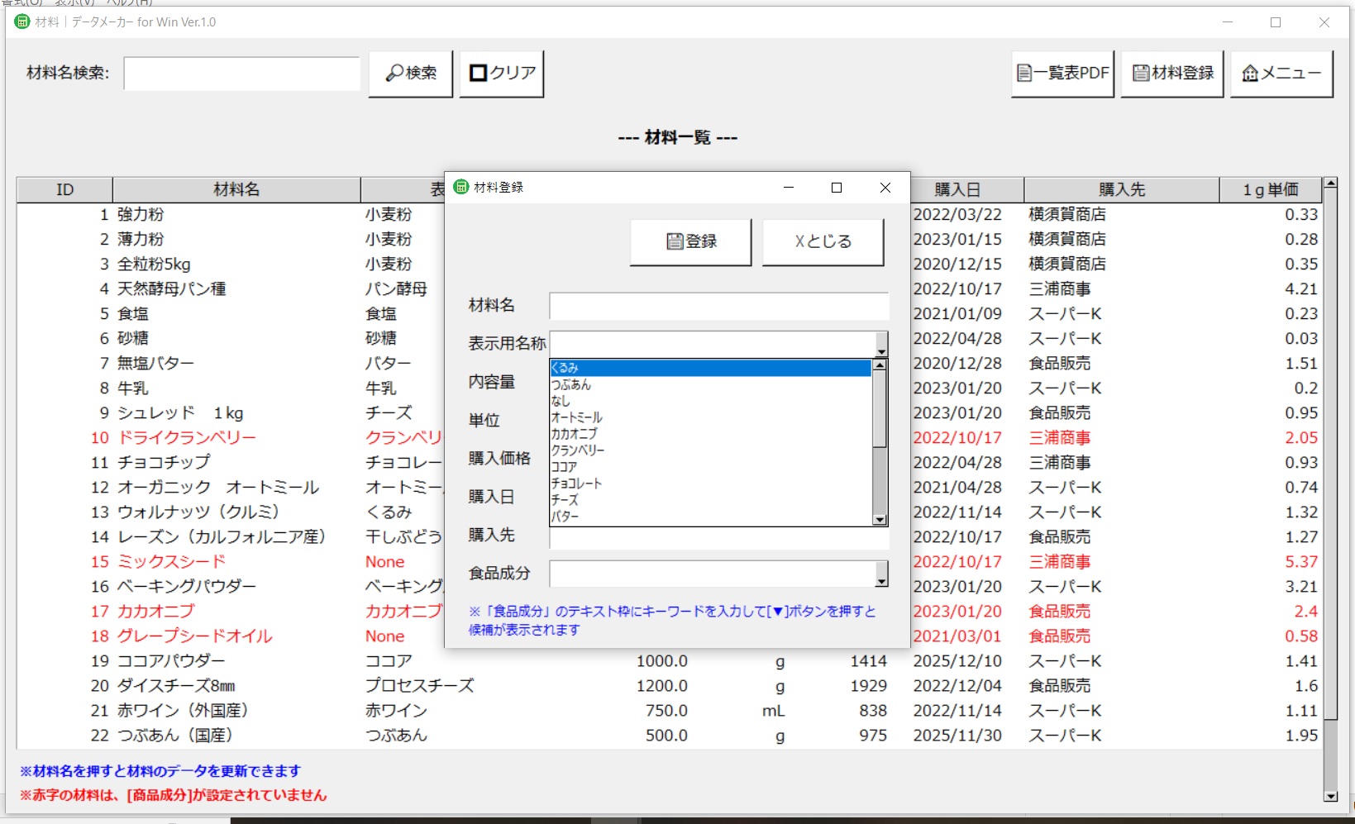This screenshot has width=1355, height=824.
Task: Open the 食品成分 dropdown arrow
Action: coord(881,574)
